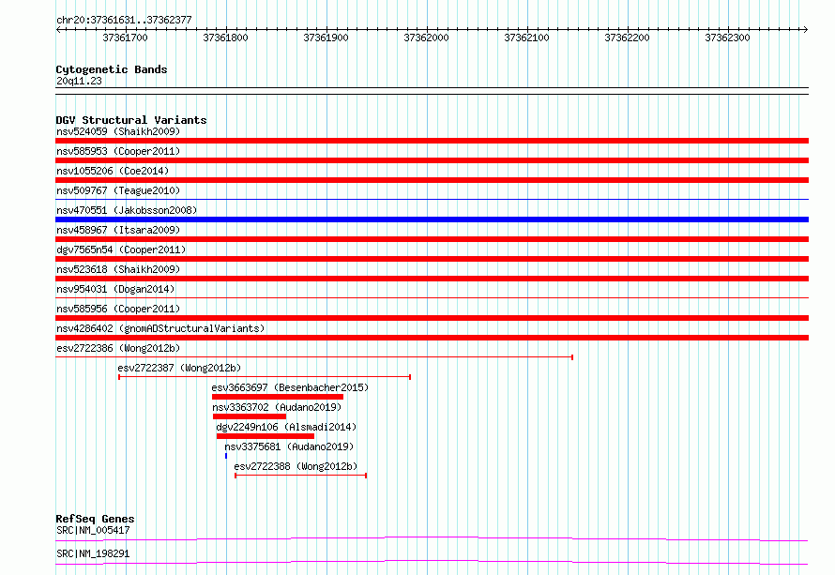
Task: Click the Cytogenetic Bands track heading
Action: [x=112, y=69]
